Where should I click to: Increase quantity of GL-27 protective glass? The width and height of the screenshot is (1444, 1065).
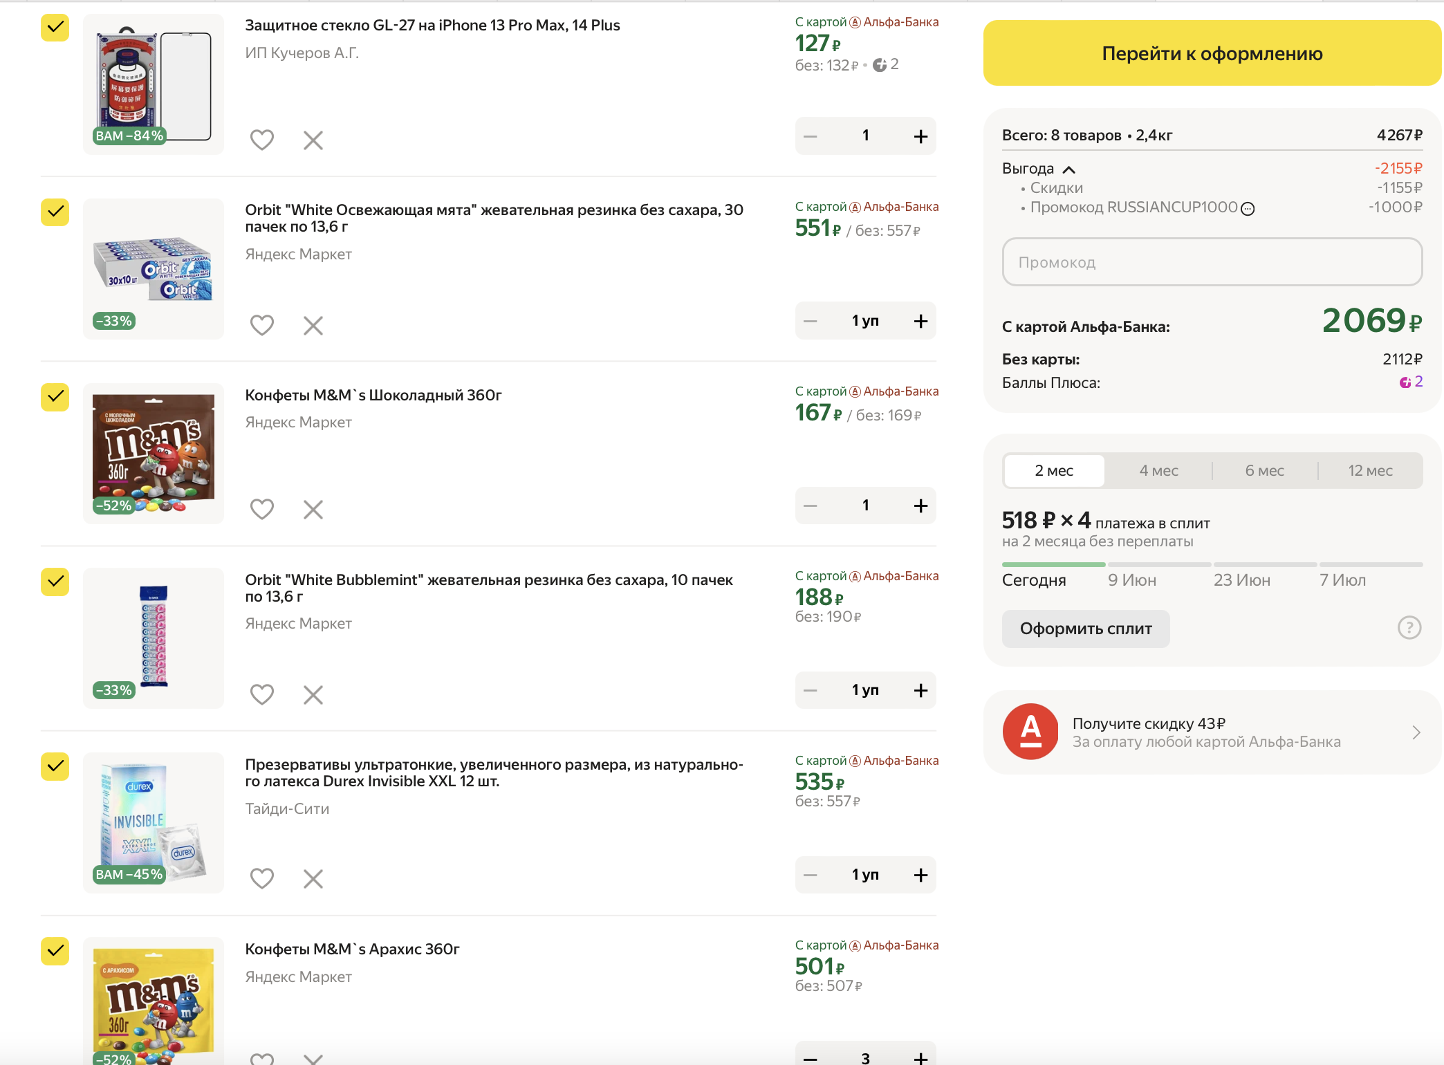(920, 136)
